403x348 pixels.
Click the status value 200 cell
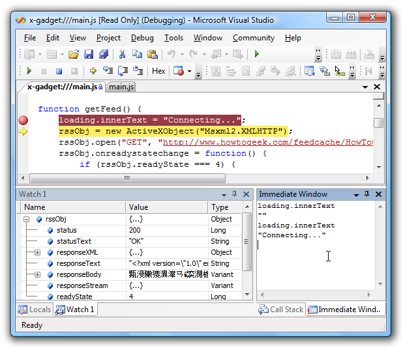click(x=167, y=231)
